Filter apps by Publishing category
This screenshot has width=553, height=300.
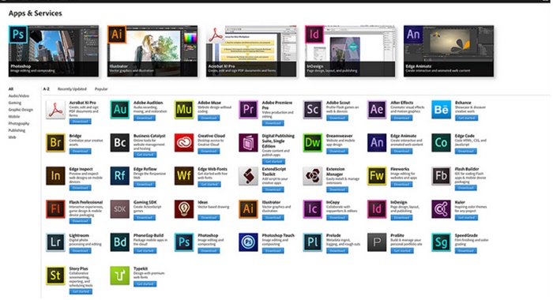click(x=17, y=130)
